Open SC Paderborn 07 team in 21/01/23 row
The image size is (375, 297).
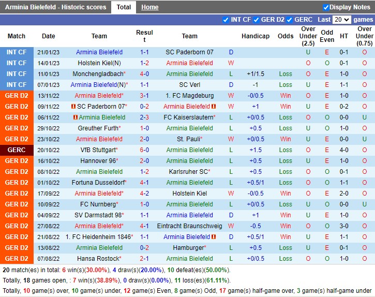(189, 52)
